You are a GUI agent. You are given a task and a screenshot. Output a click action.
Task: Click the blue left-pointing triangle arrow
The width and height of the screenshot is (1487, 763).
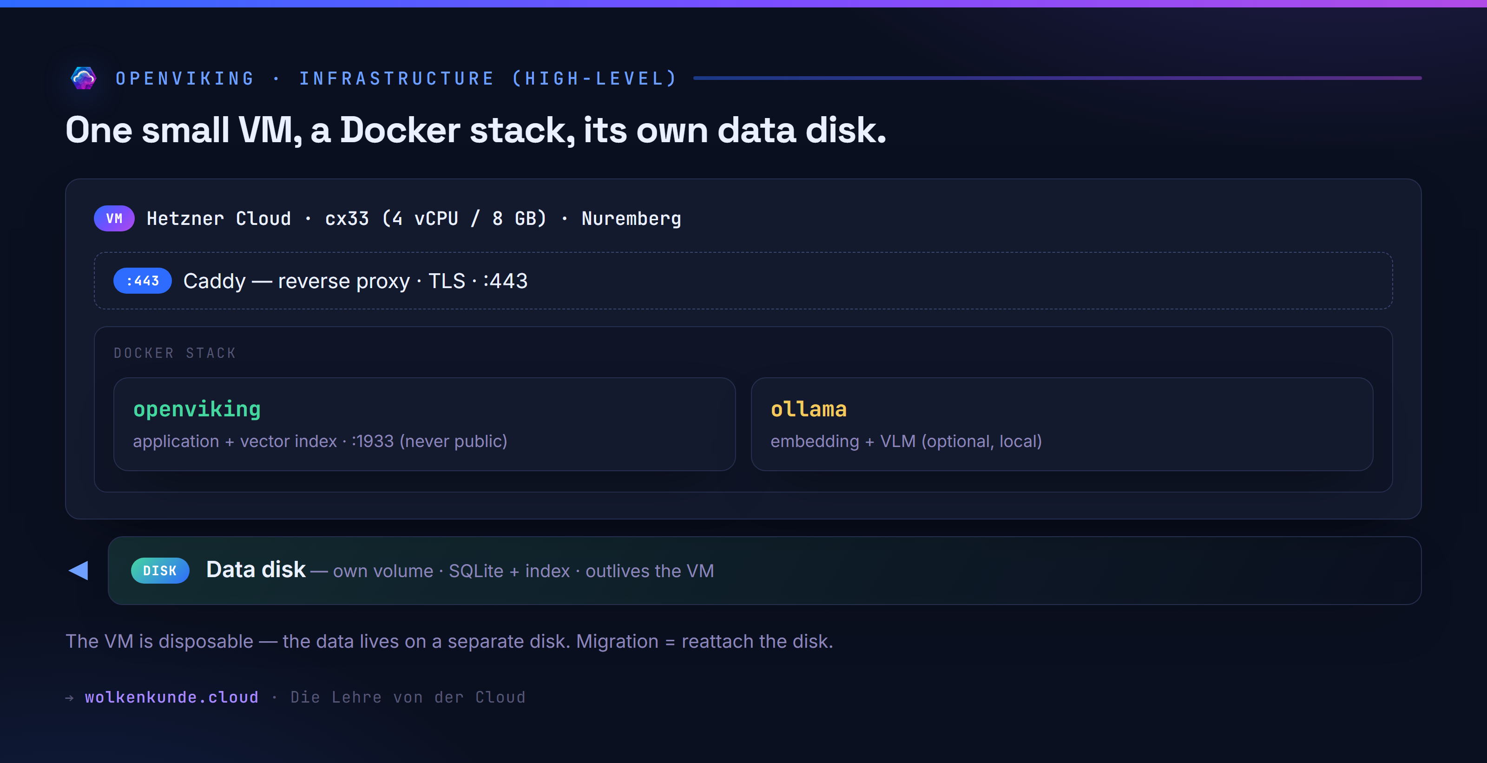pyautogui.click(x=79, y=570)
